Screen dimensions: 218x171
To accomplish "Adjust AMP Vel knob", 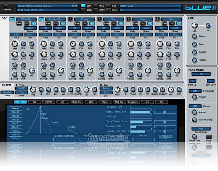I will [x=208, y=25].
